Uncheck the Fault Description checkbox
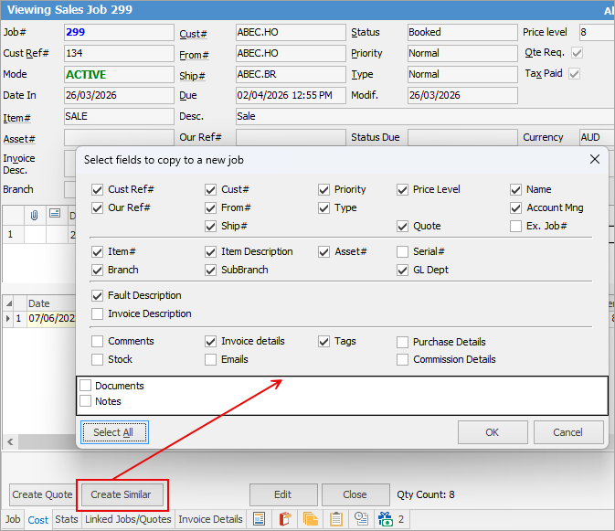615x531 pixels. (98, 295)
